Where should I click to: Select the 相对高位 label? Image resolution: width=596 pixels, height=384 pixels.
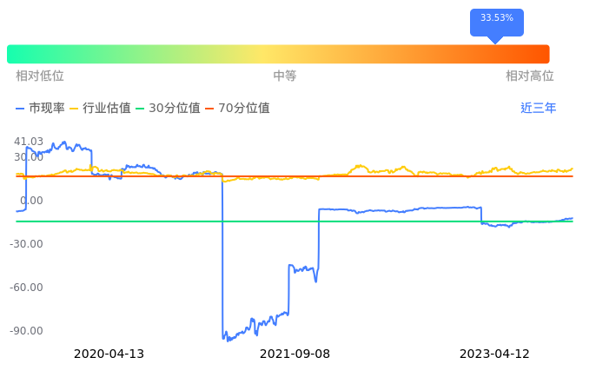tap(530, 76)
